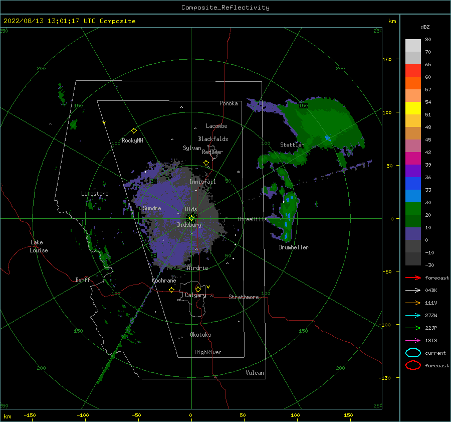Select the yellow diamond marker above RockyMH
Image resolution: width=451 pixels, height=422 pixels.
point(134,131)
